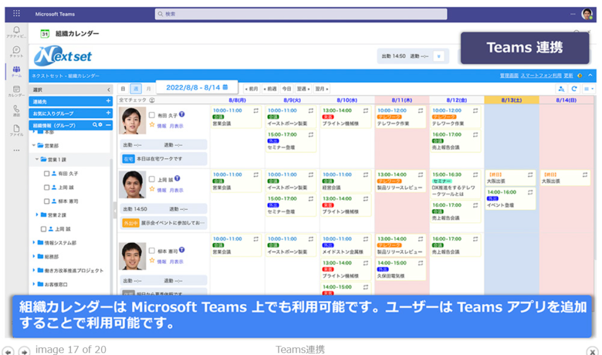The image size is (602, 355).
Task: Check 上岡 誠 directly below 営業2課 folder
Action: tap(44, 229)
